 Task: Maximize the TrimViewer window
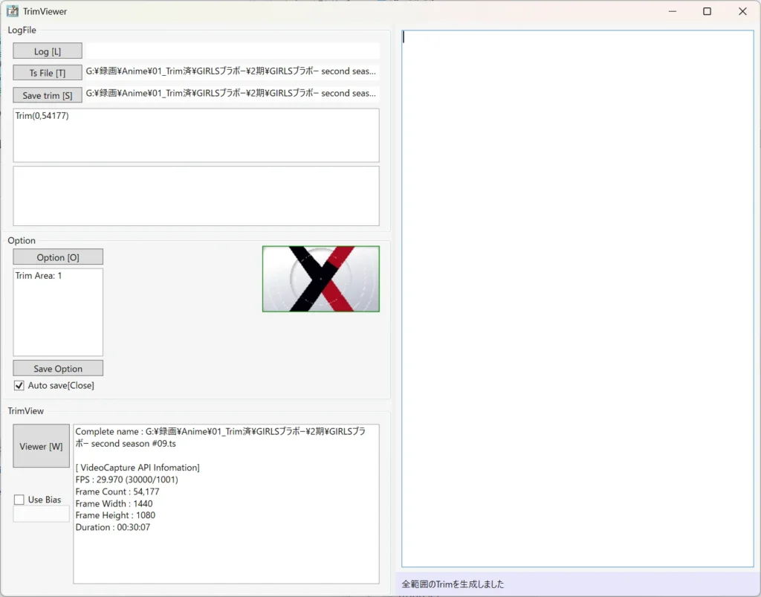[707, 11]
